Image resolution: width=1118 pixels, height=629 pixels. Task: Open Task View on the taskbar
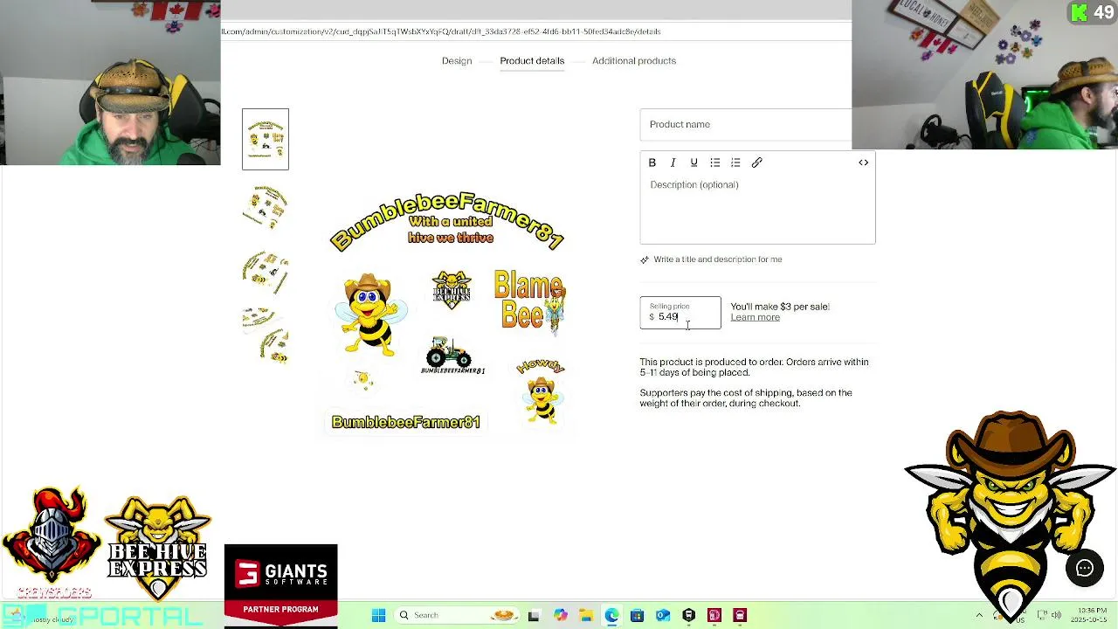[534, 615]
